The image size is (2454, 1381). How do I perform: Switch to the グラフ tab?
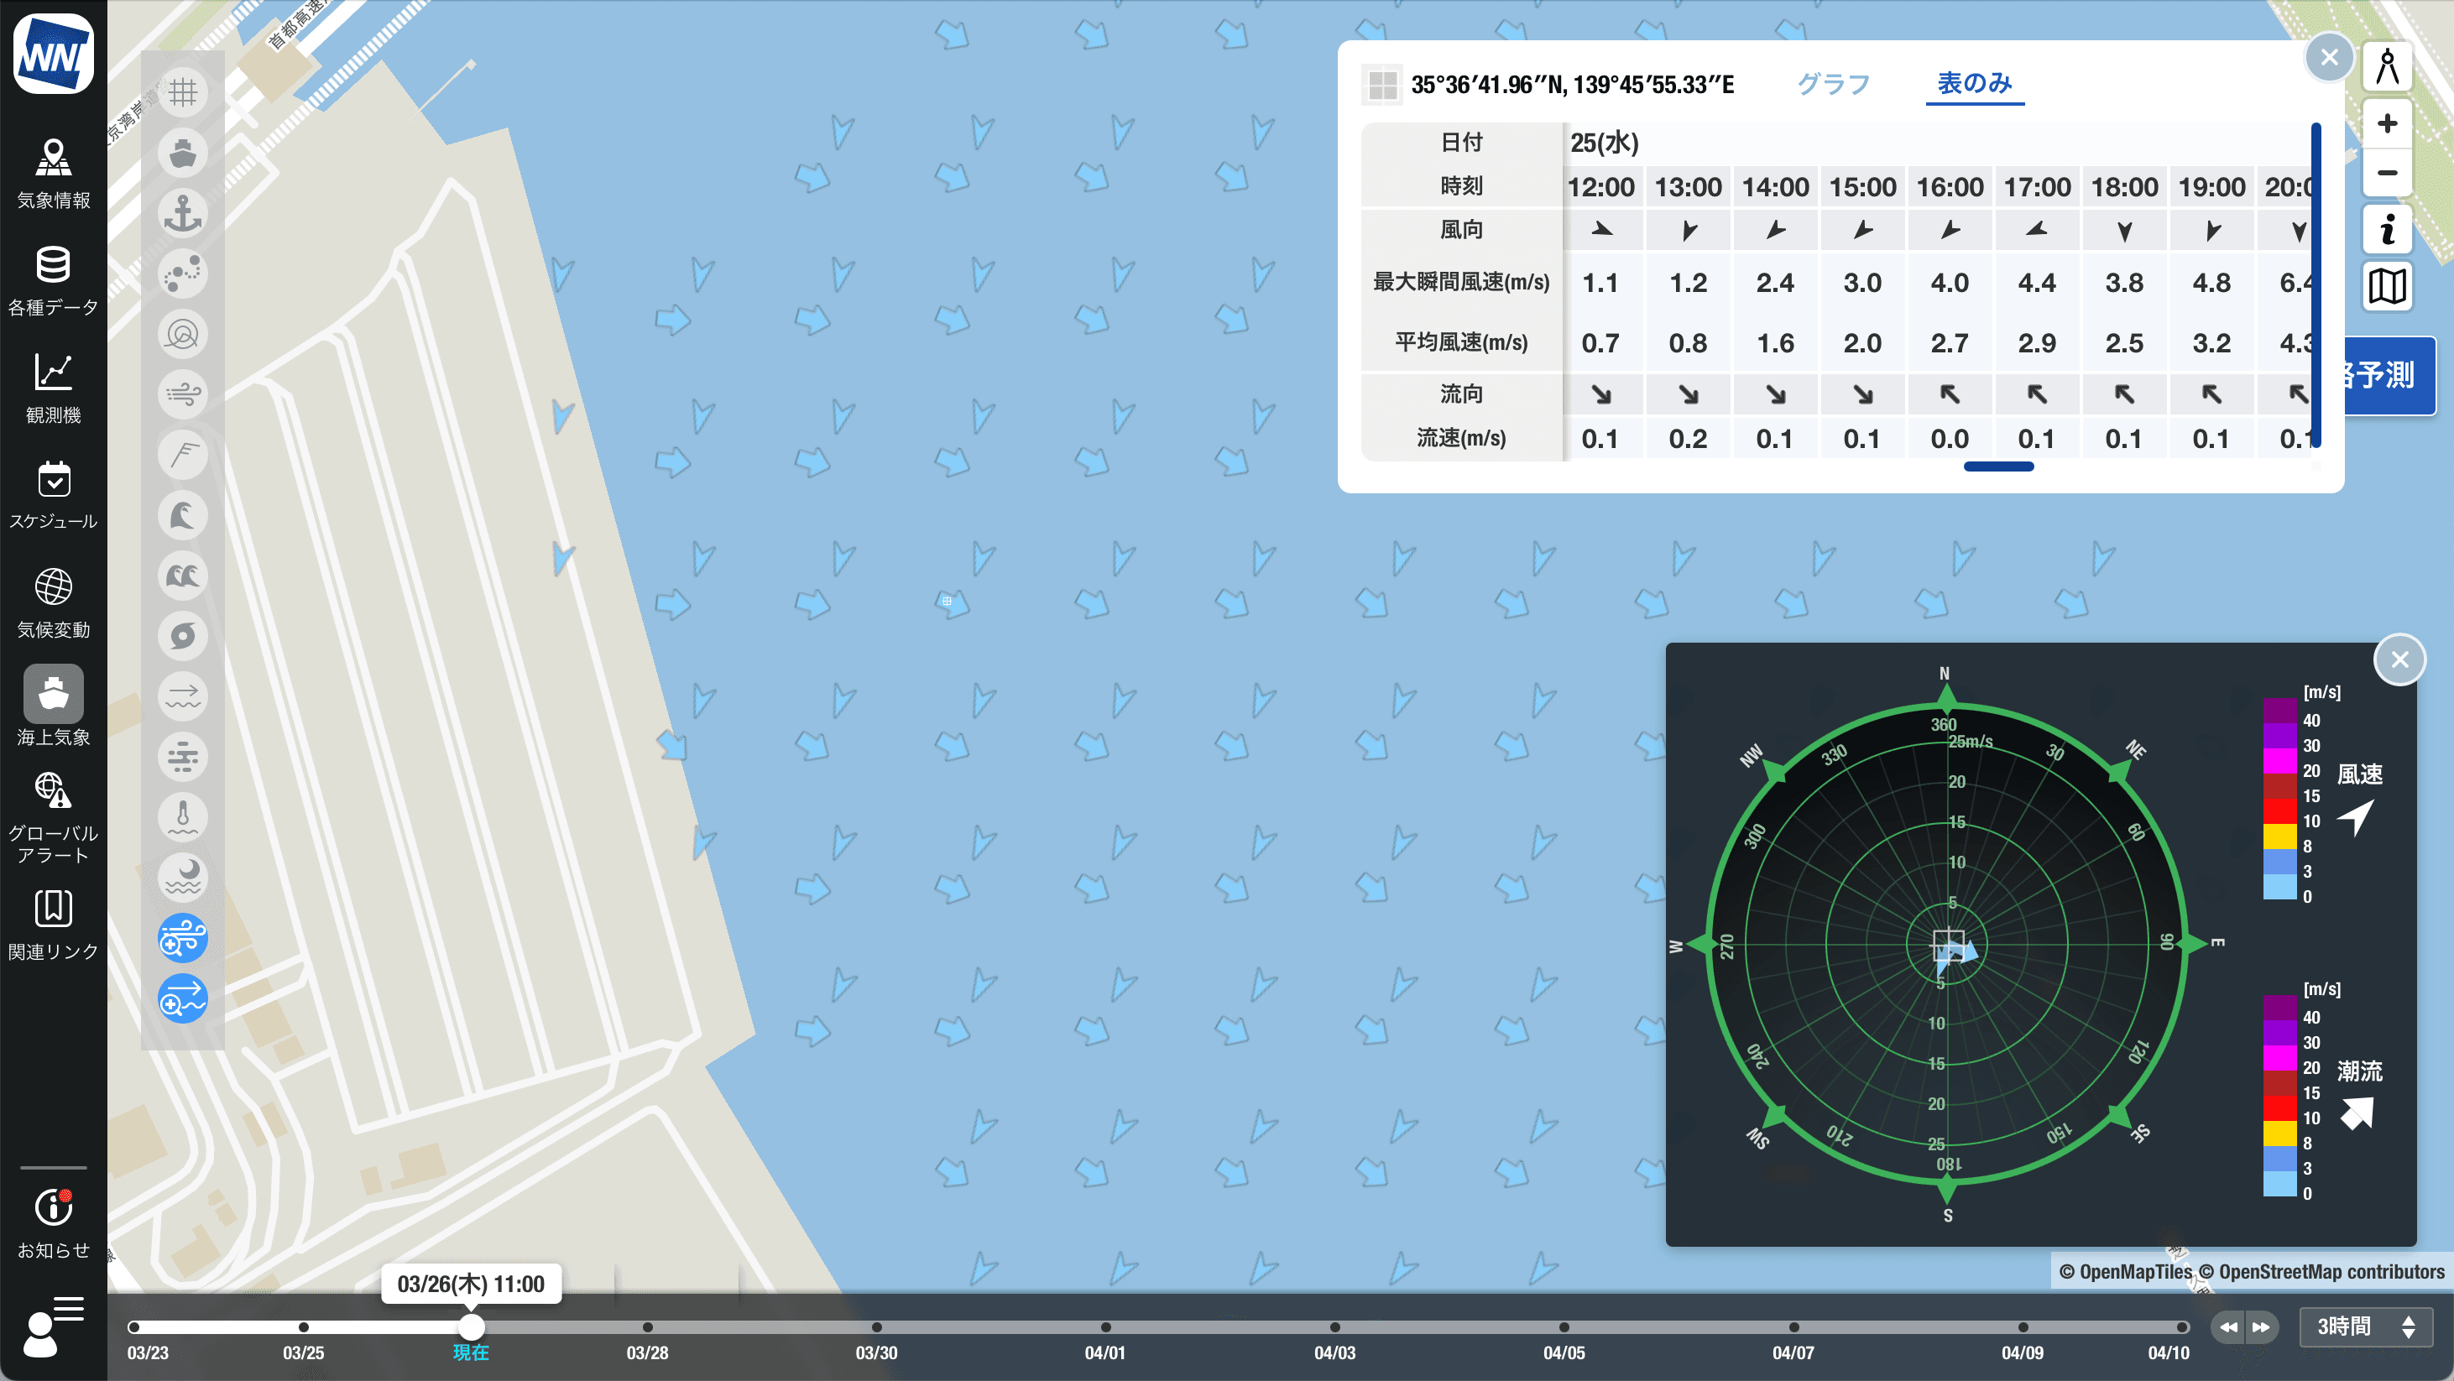1833,84
